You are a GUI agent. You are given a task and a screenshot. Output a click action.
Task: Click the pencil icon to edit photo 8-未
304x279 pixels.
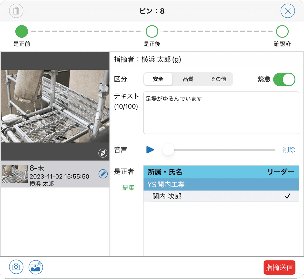point(103,174)
